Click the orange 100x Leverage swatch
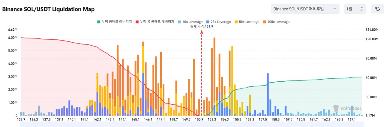 tap(265, 22)
